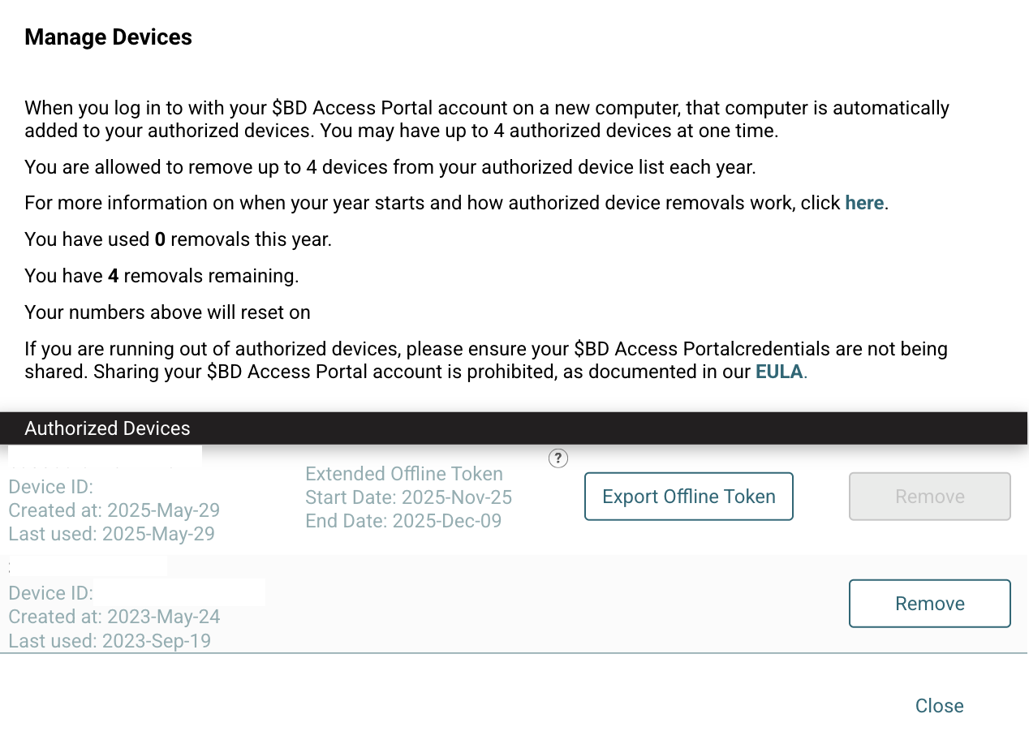This screenshot has width=1029, height=753.
Task: Select the Extended Offline Token label
Action: (404, 474)
